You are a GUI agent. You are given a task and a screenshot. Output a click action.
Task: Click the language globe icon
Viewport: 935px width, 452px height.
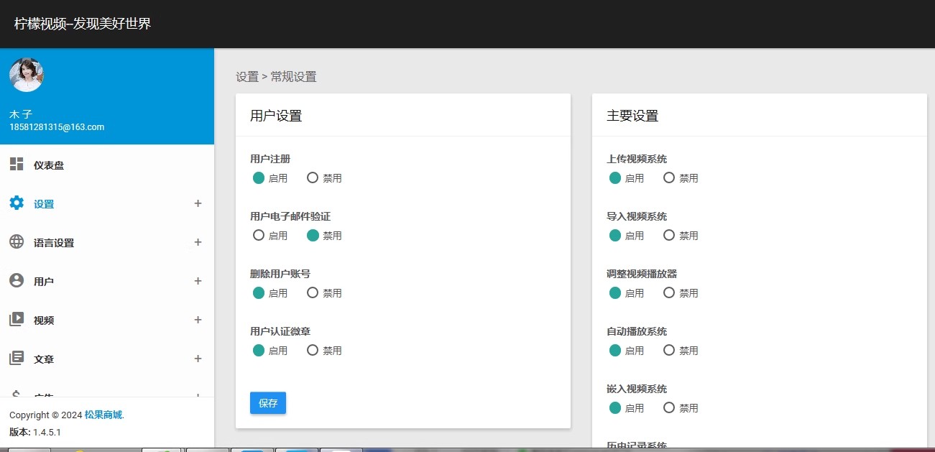(17, 242)
